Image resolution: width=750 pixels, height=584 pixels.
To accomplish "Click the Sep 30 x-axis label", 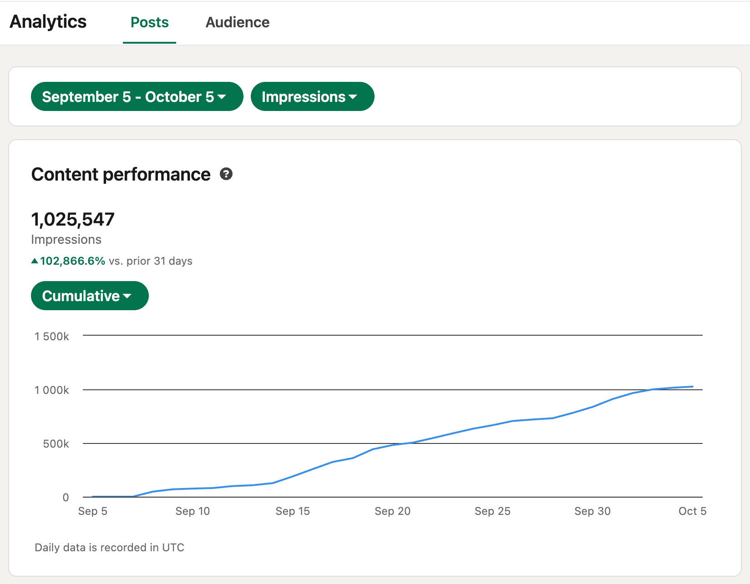I will tap(592, 511).
